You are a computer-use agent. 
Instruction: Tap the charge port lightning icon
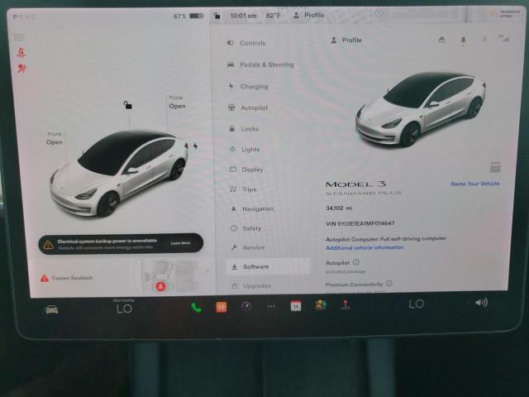coord(195,146)
